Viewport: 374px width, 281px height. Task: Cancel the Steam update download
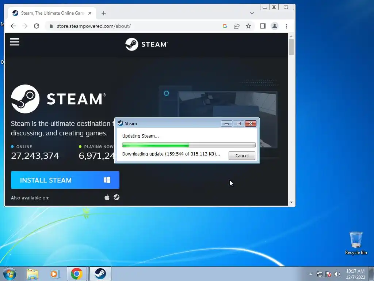tap(242, 156)
